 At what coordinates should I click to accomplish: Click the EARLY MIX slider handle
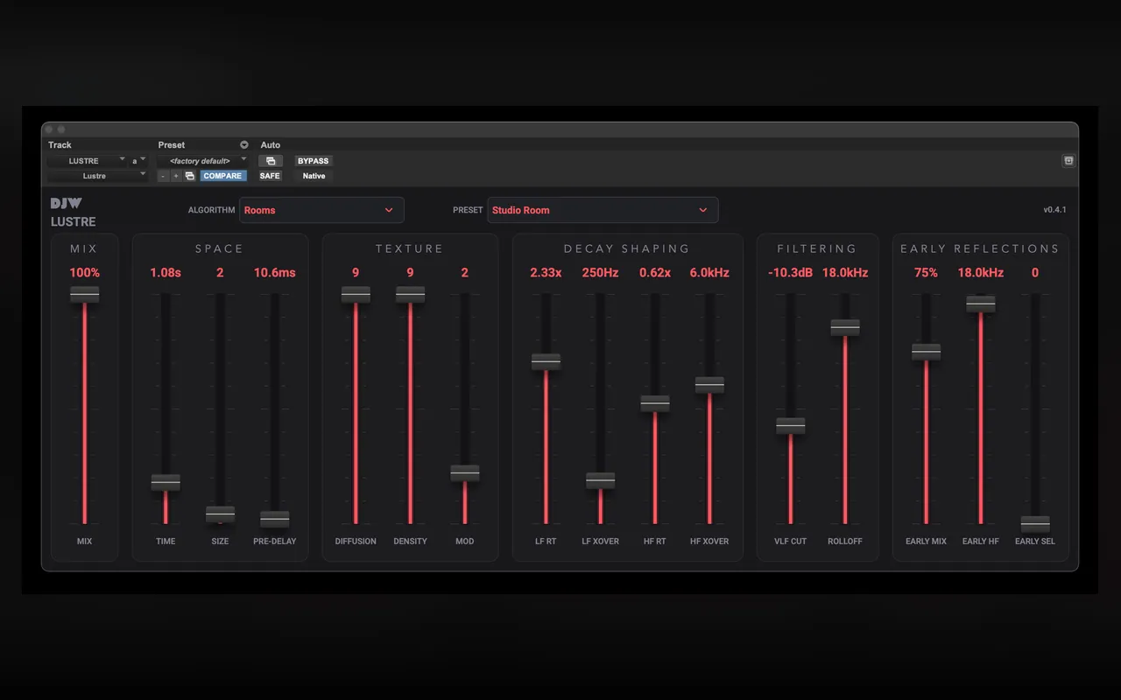[927, 352]
